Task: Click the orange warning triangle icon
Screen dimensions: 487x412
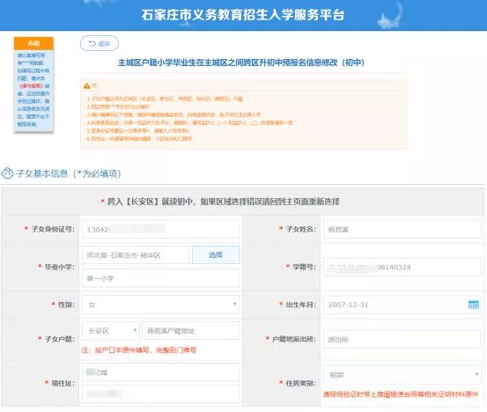Action: tap(86, 86)
